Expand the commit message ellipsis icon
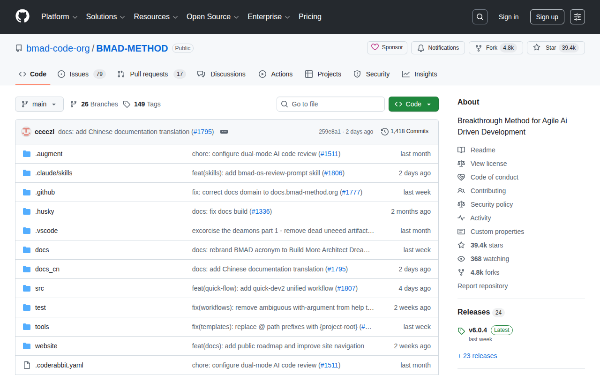The image size is (600, 375). 224,132
